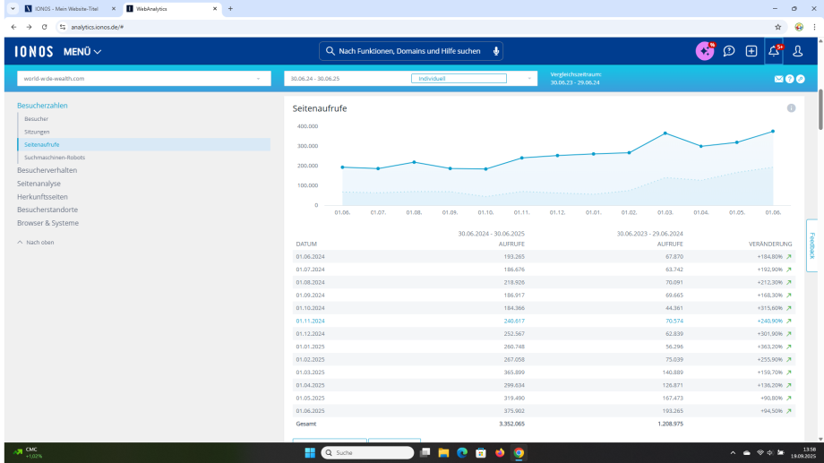Click the Nach oben link

(x=39, y=243)
